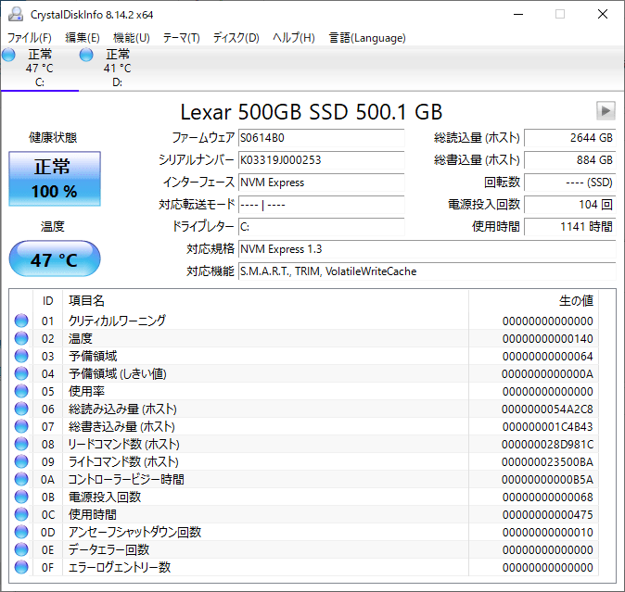The image size is (625, 592).
Task: Click the 健康状態 label
Action: click(x=53, y=138)
